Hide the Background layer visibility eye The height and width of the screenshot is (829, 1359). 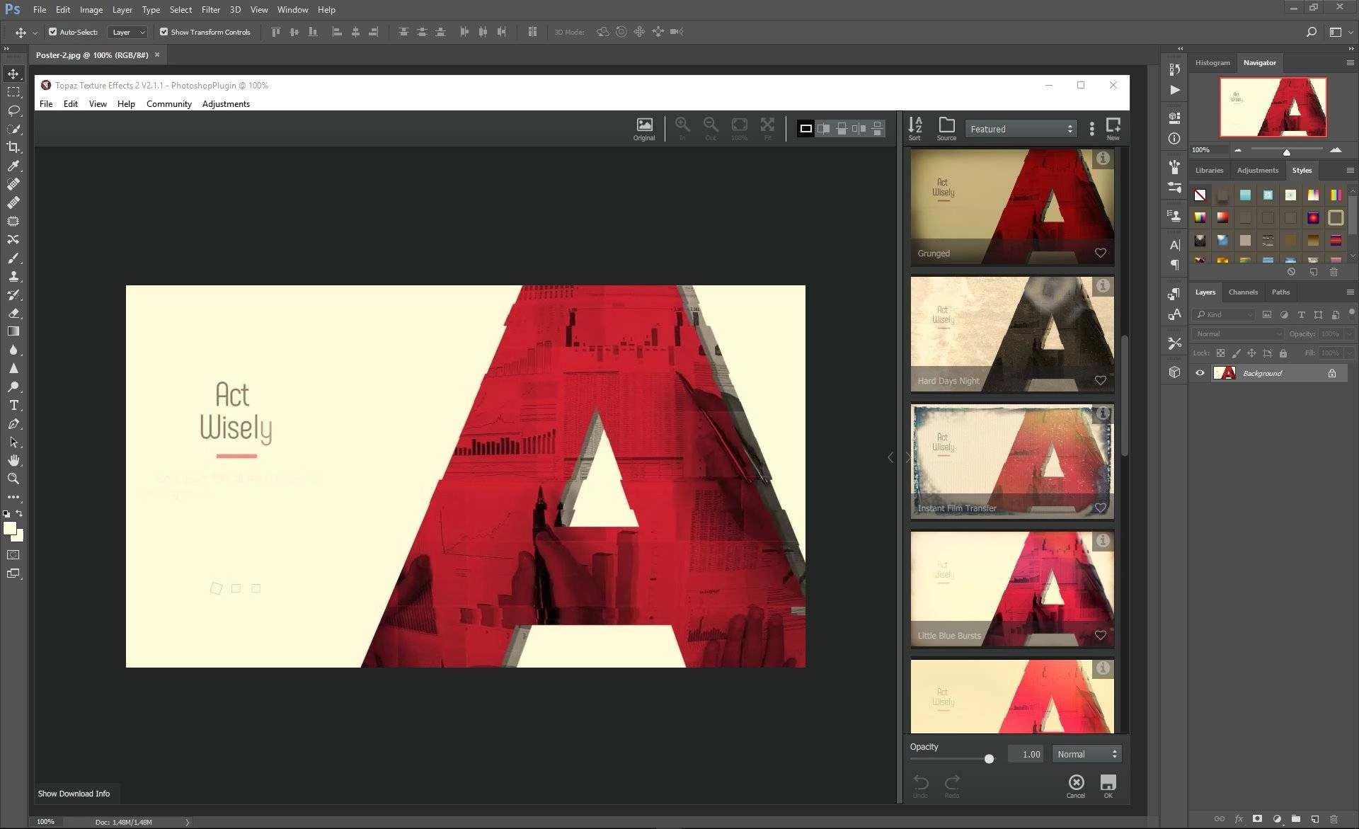1200,373
